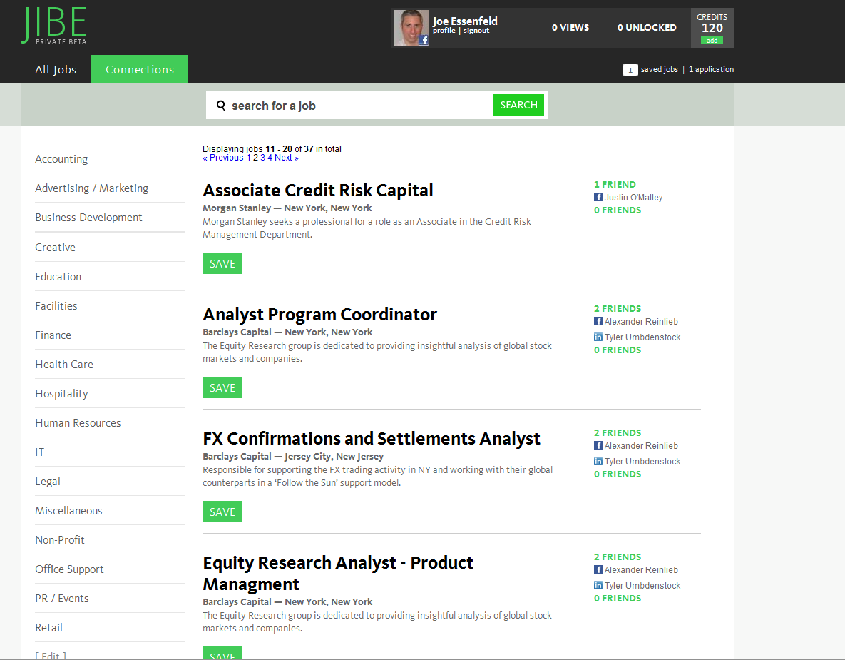Click LinkedIn icon beside Tyler Umbdenstock under Analyst Program Coordinator
This screenshot has height=660, width=845.
pos(598,337)
